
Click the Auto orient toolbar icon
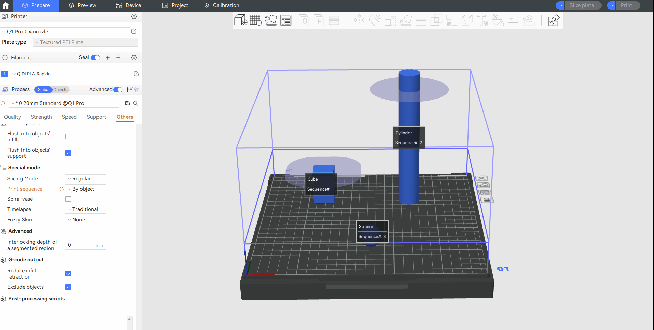coord(271,20)
